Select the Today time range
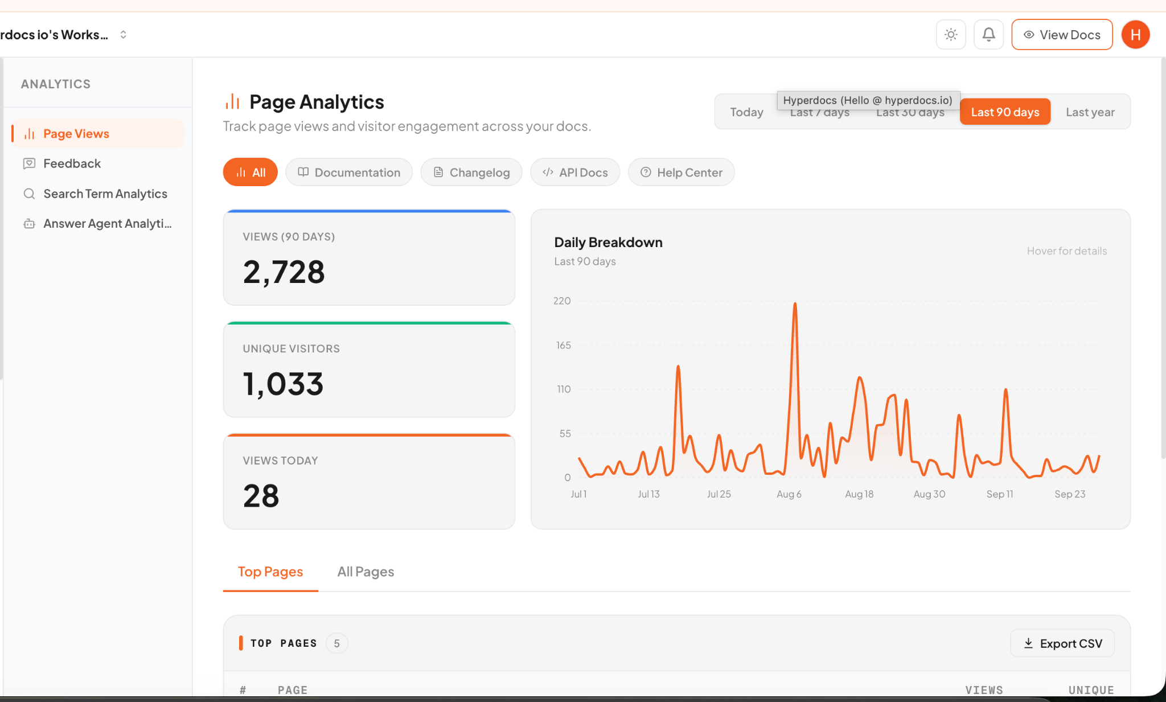 click(x=746, y=112)
